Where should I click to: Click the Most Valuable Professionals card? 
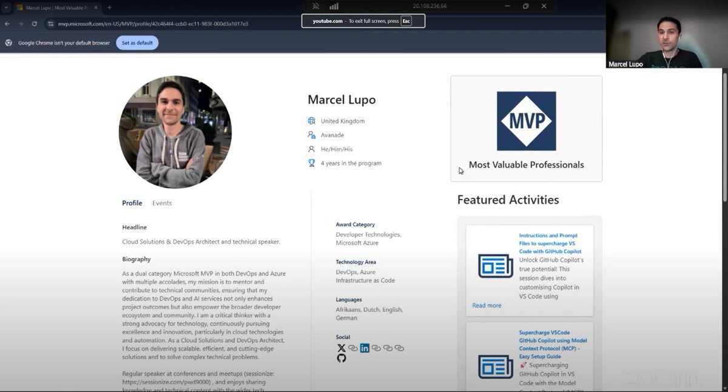click(x=526, y=129)
